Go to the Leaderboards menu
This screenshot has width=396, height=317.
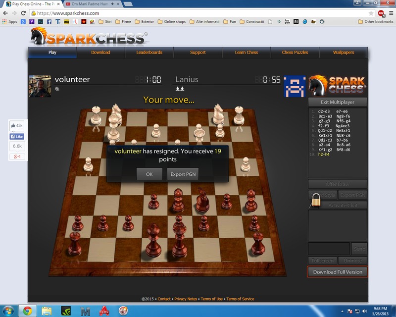point(149,53)
